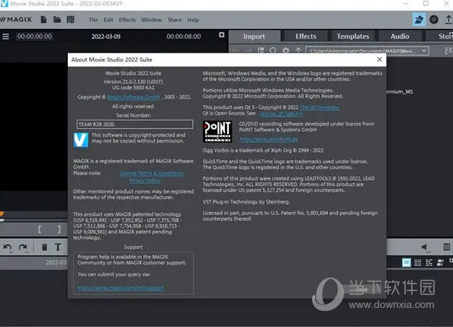Open the Privacy Policy link
453x327 pixels.
[x=144, y=181]
